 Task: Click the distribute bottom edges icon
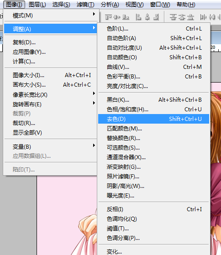[191, 17]
